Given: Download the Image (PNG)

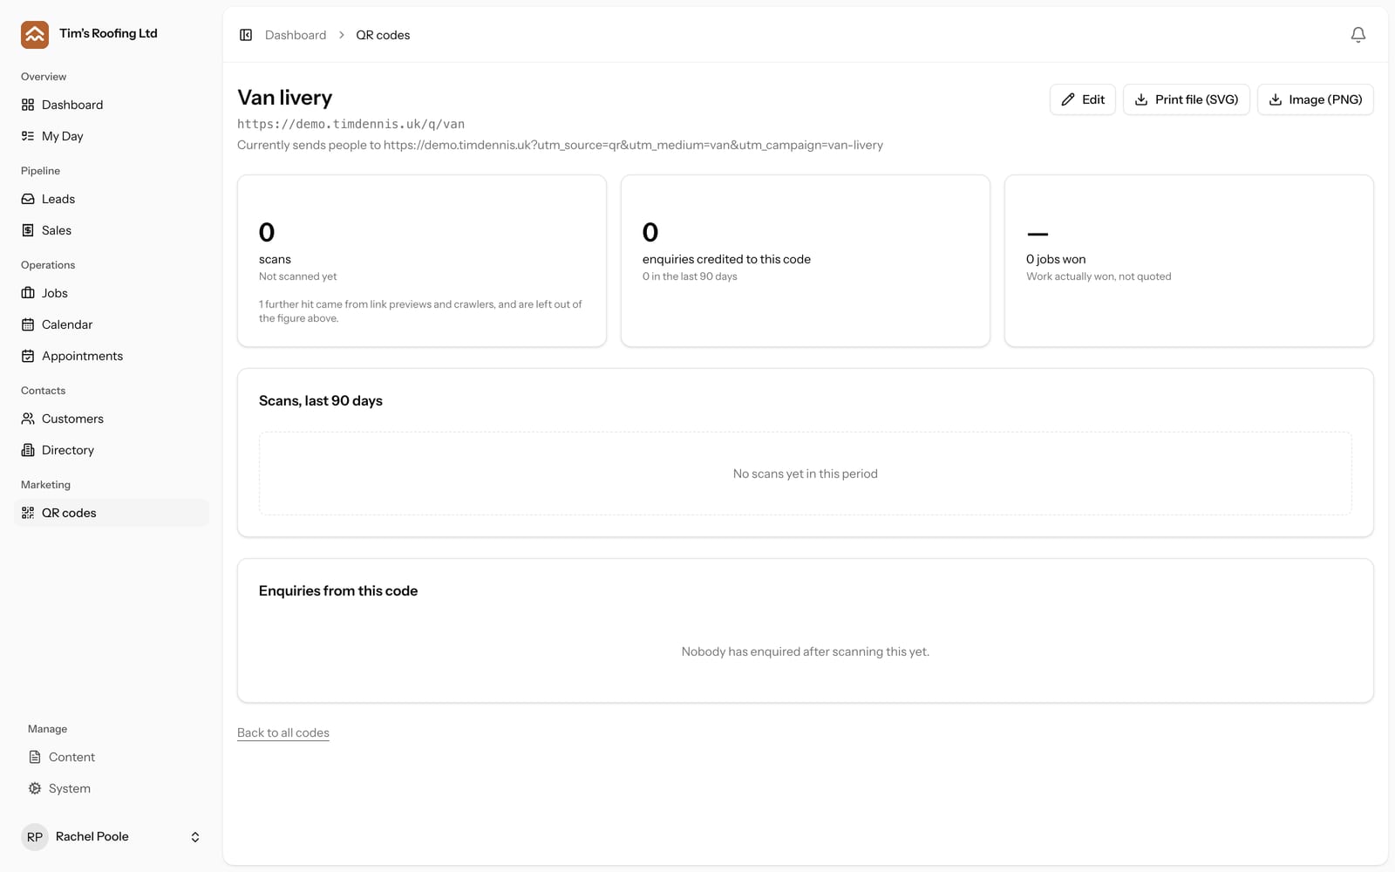Looking at the screenshot, I should tap(1316, 99).
